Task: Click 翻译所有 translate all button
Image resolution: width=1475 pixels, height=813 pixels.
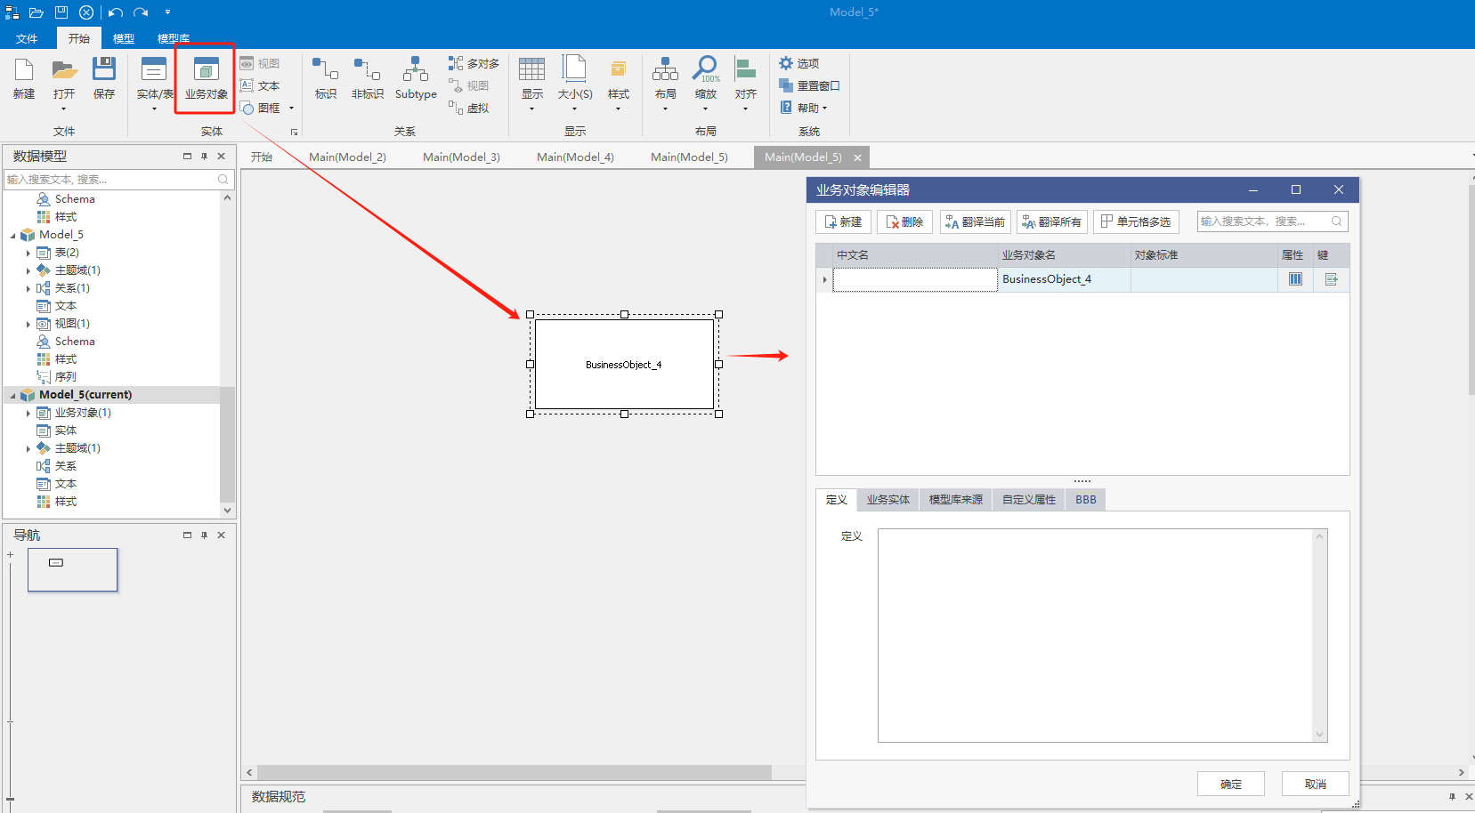Action: click(x=1051, y=221)
